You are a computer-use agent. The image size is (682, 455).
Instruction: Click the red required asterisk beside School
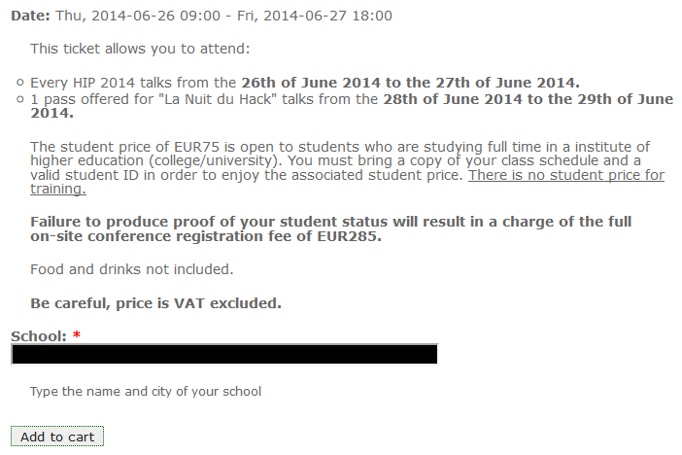[x=77, y=335]
